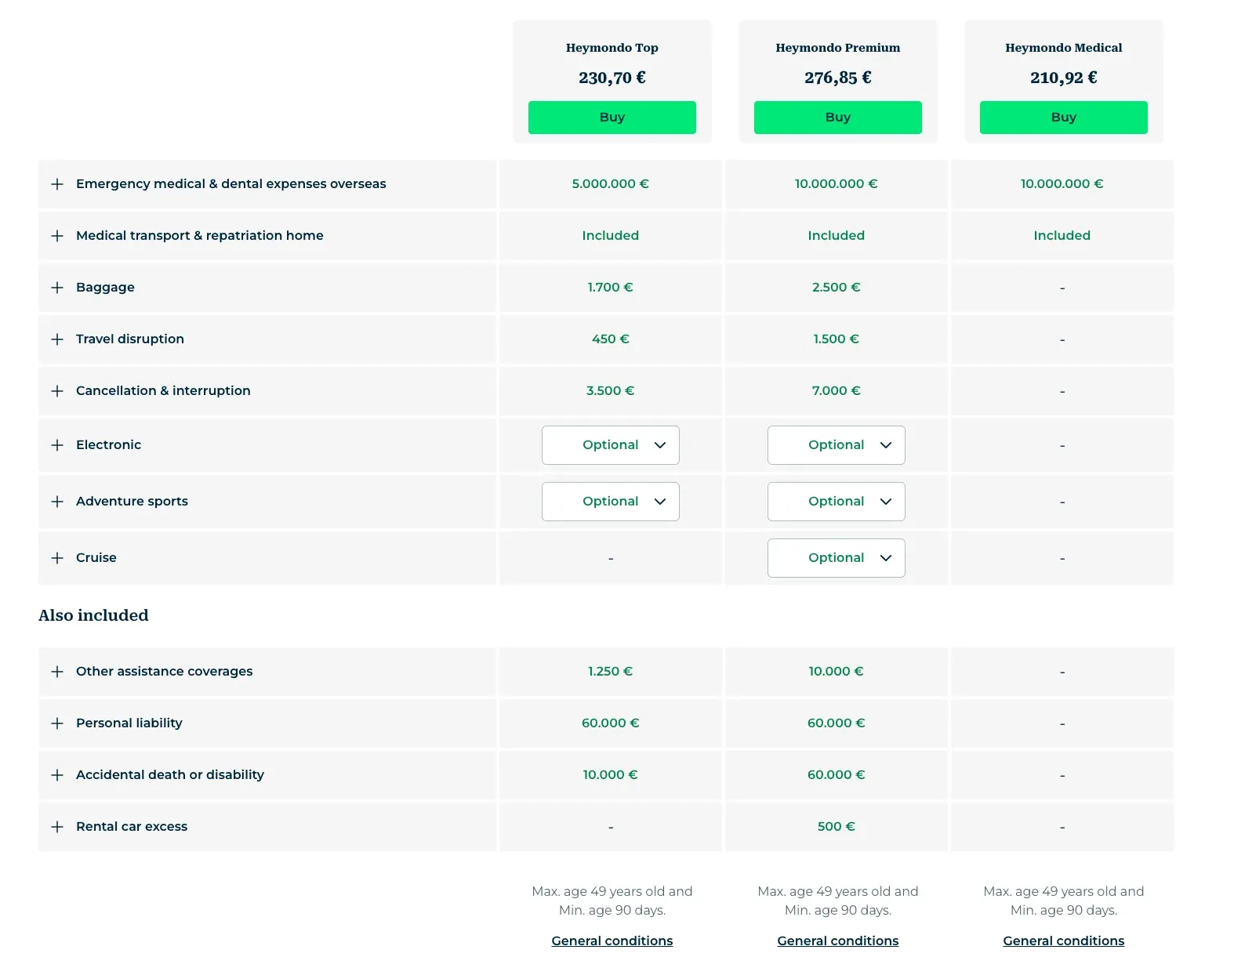The image size is (1234, 975).
Task: Open General conditions for Heymondo Top
Action: (612, 941)
